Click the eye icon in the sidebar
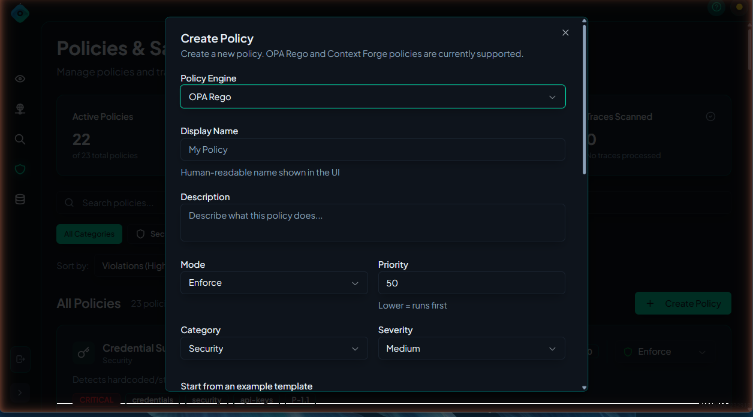The width and height of the screenshot is (753, 417). [20, 79]
